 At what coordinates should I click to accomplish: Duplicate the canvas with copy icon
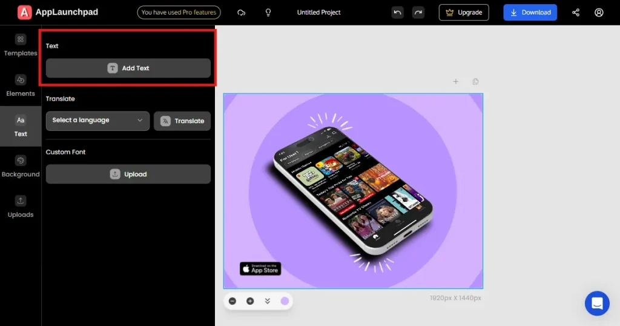475,81
